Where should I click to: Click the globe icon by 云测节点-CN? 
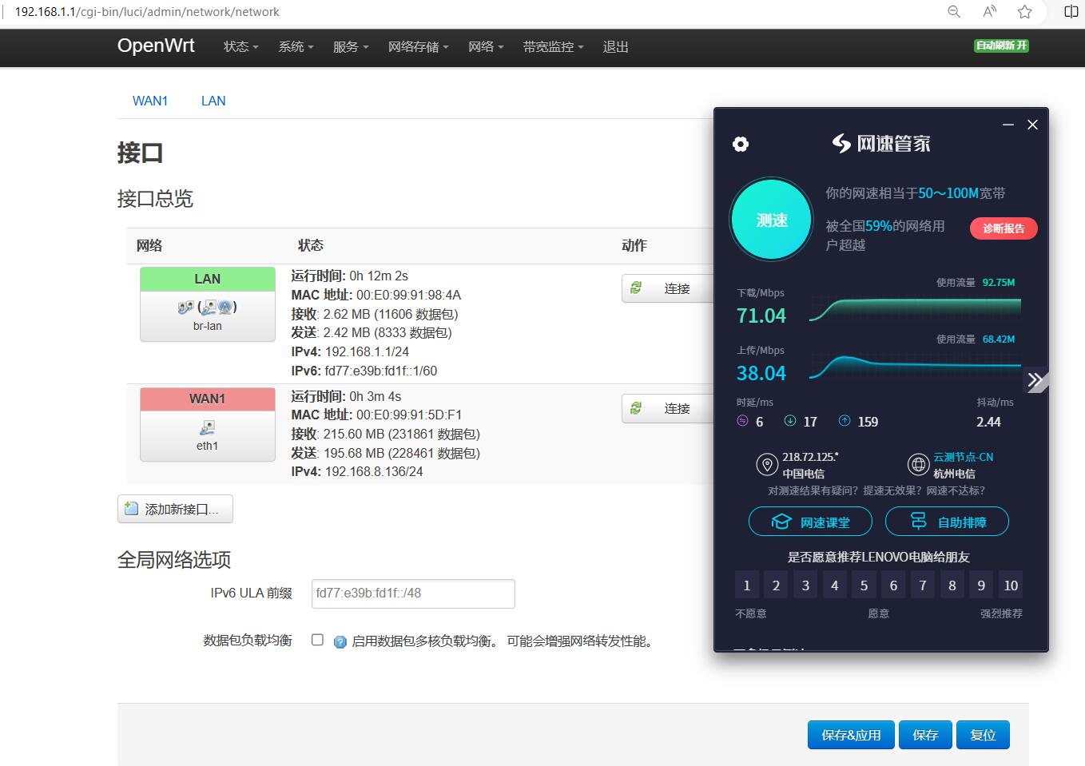(918, 464)
